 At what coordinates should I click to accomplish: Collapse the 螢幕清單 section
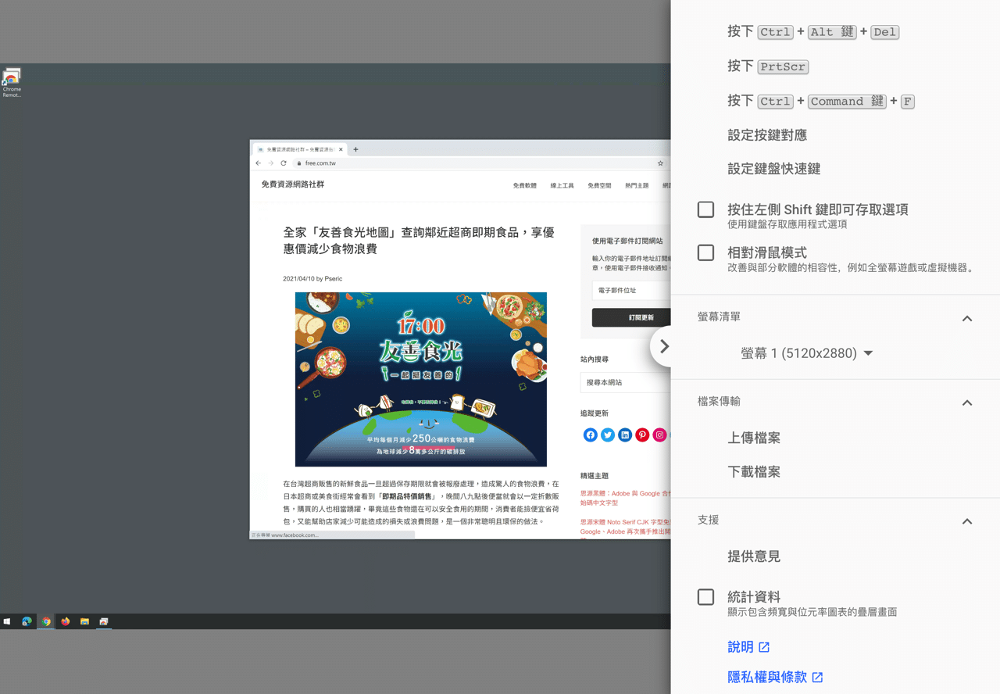click(x=967, y=318)
